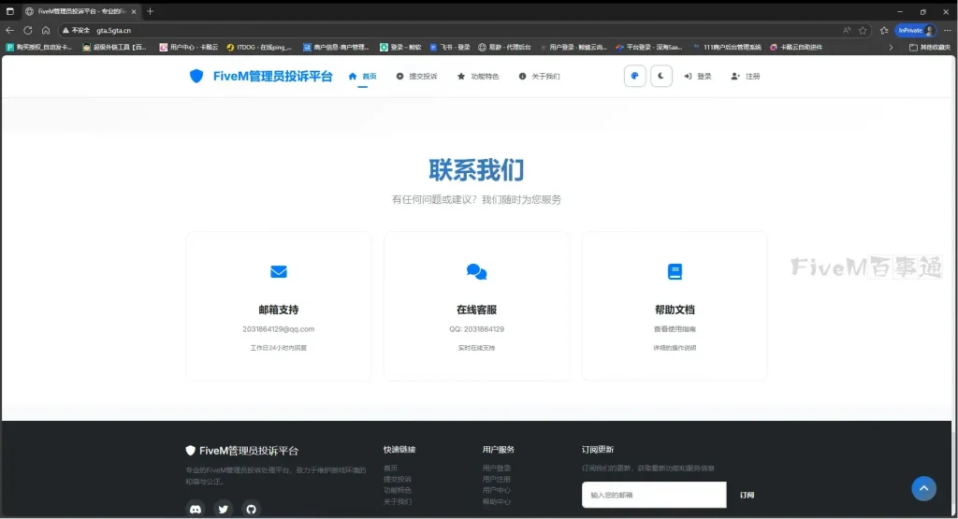Open the 用户中心 - 卡酷云 bookmark
The height and width of the screenshot is (519, 958).
point(189,47)
